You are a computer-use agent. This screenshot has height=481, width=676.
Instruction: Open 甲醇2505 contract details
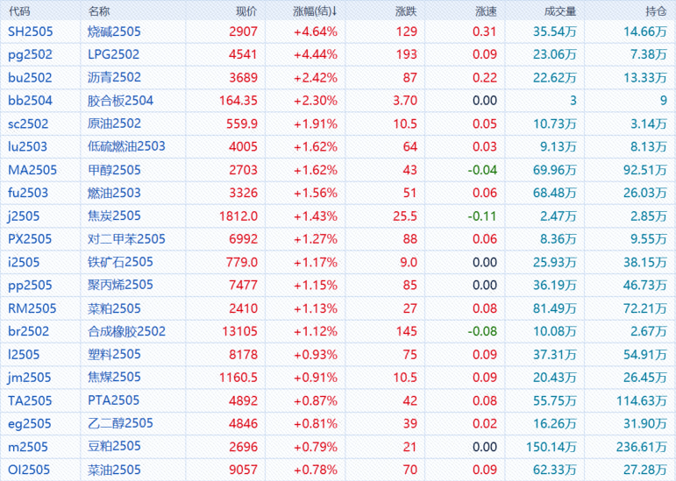point(114,169)
